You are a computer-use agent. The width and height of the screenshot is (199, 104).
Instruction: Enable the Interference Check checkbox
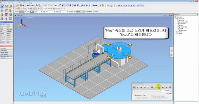click(x=134, y=95)
